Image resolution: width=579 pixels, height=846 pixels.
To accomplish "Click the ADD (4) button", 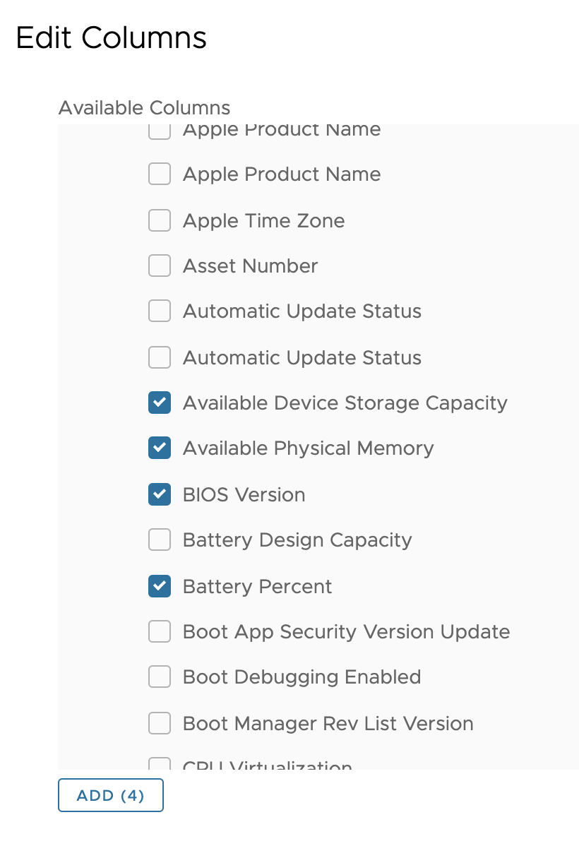I will [110, 795].
